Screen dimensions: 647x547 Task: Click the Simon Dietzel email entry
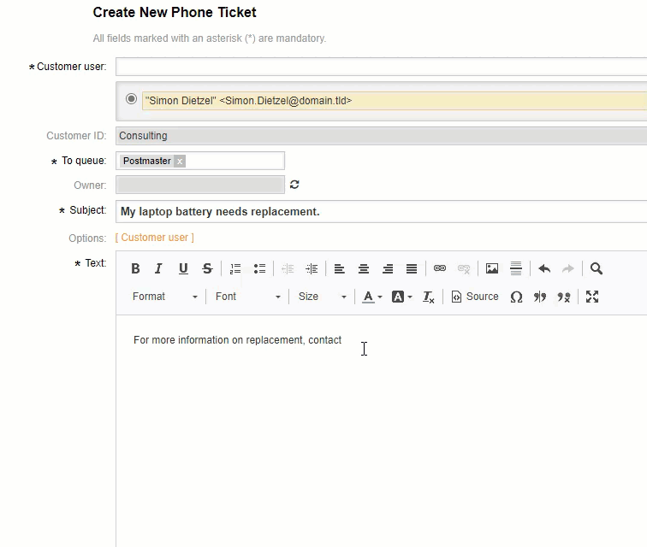(395, 101)
